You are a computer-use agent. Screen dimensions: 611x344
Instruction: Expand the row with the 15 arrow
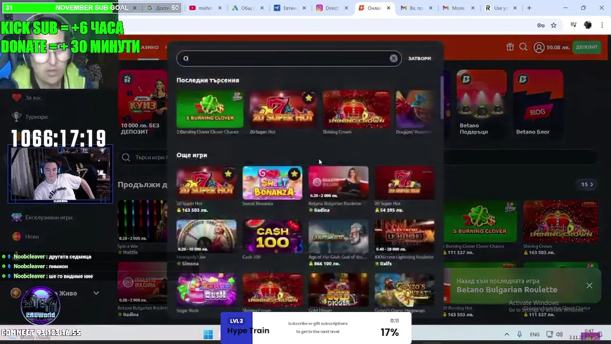[x=587, y=184]
